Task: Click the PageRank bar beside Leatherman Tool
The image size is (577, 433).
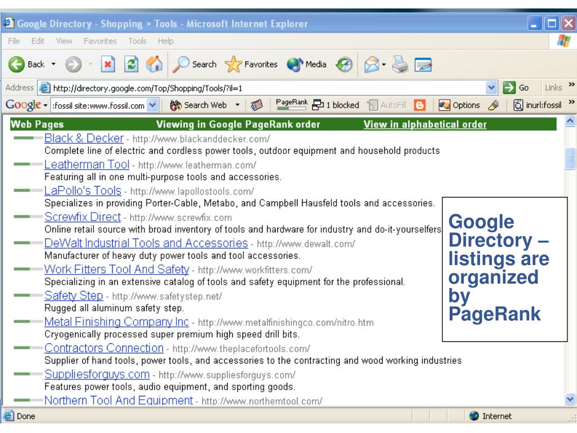Action: (28, 164)
